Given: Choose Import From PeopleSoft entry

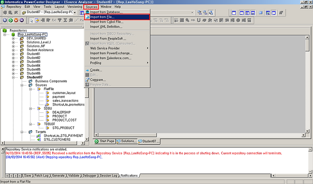Looking at the screenshot, I should (117, 39).
